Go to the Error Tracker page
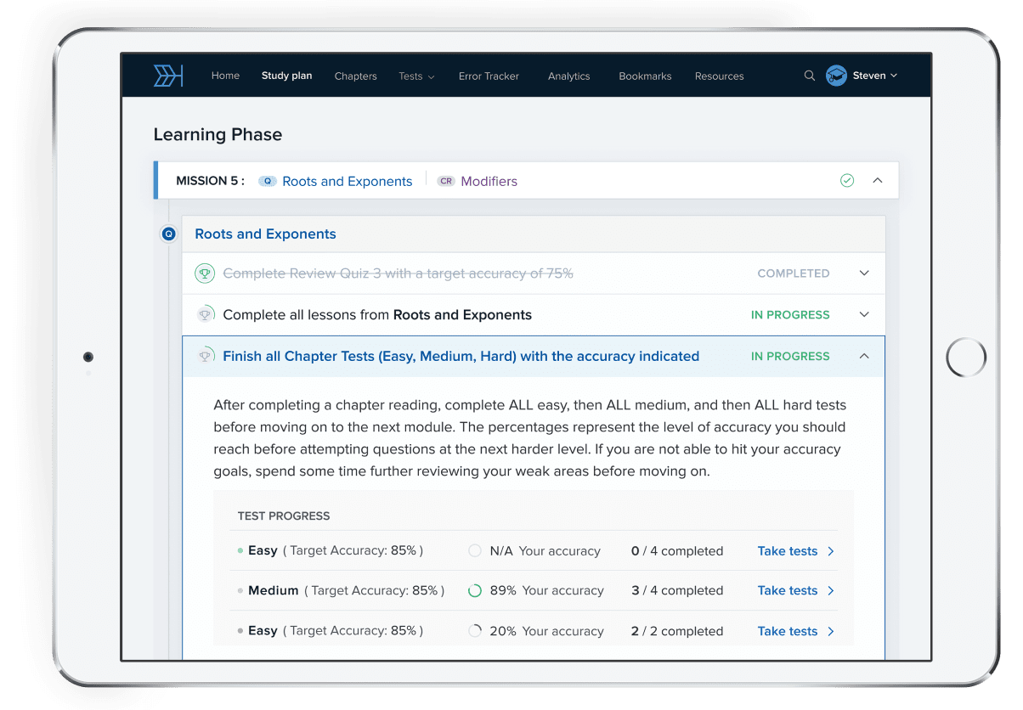 [x=489, y=76]
